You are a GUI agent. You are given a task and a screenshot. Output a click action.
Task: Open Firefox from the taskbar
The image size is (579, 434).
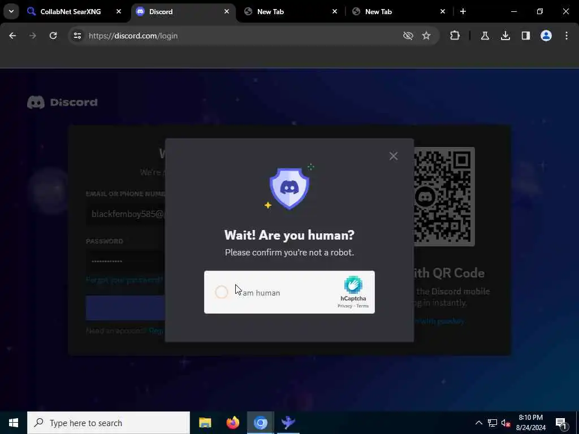click(x=232, y=423)
